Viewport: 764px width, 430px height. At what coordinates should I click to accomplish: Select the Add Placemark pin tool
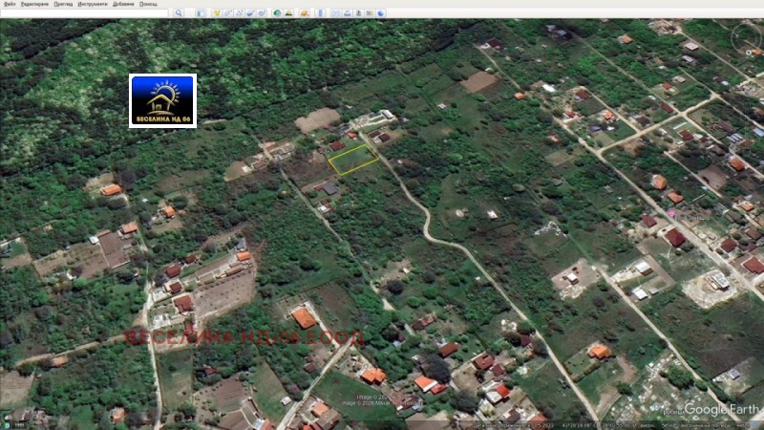point(217,13)
